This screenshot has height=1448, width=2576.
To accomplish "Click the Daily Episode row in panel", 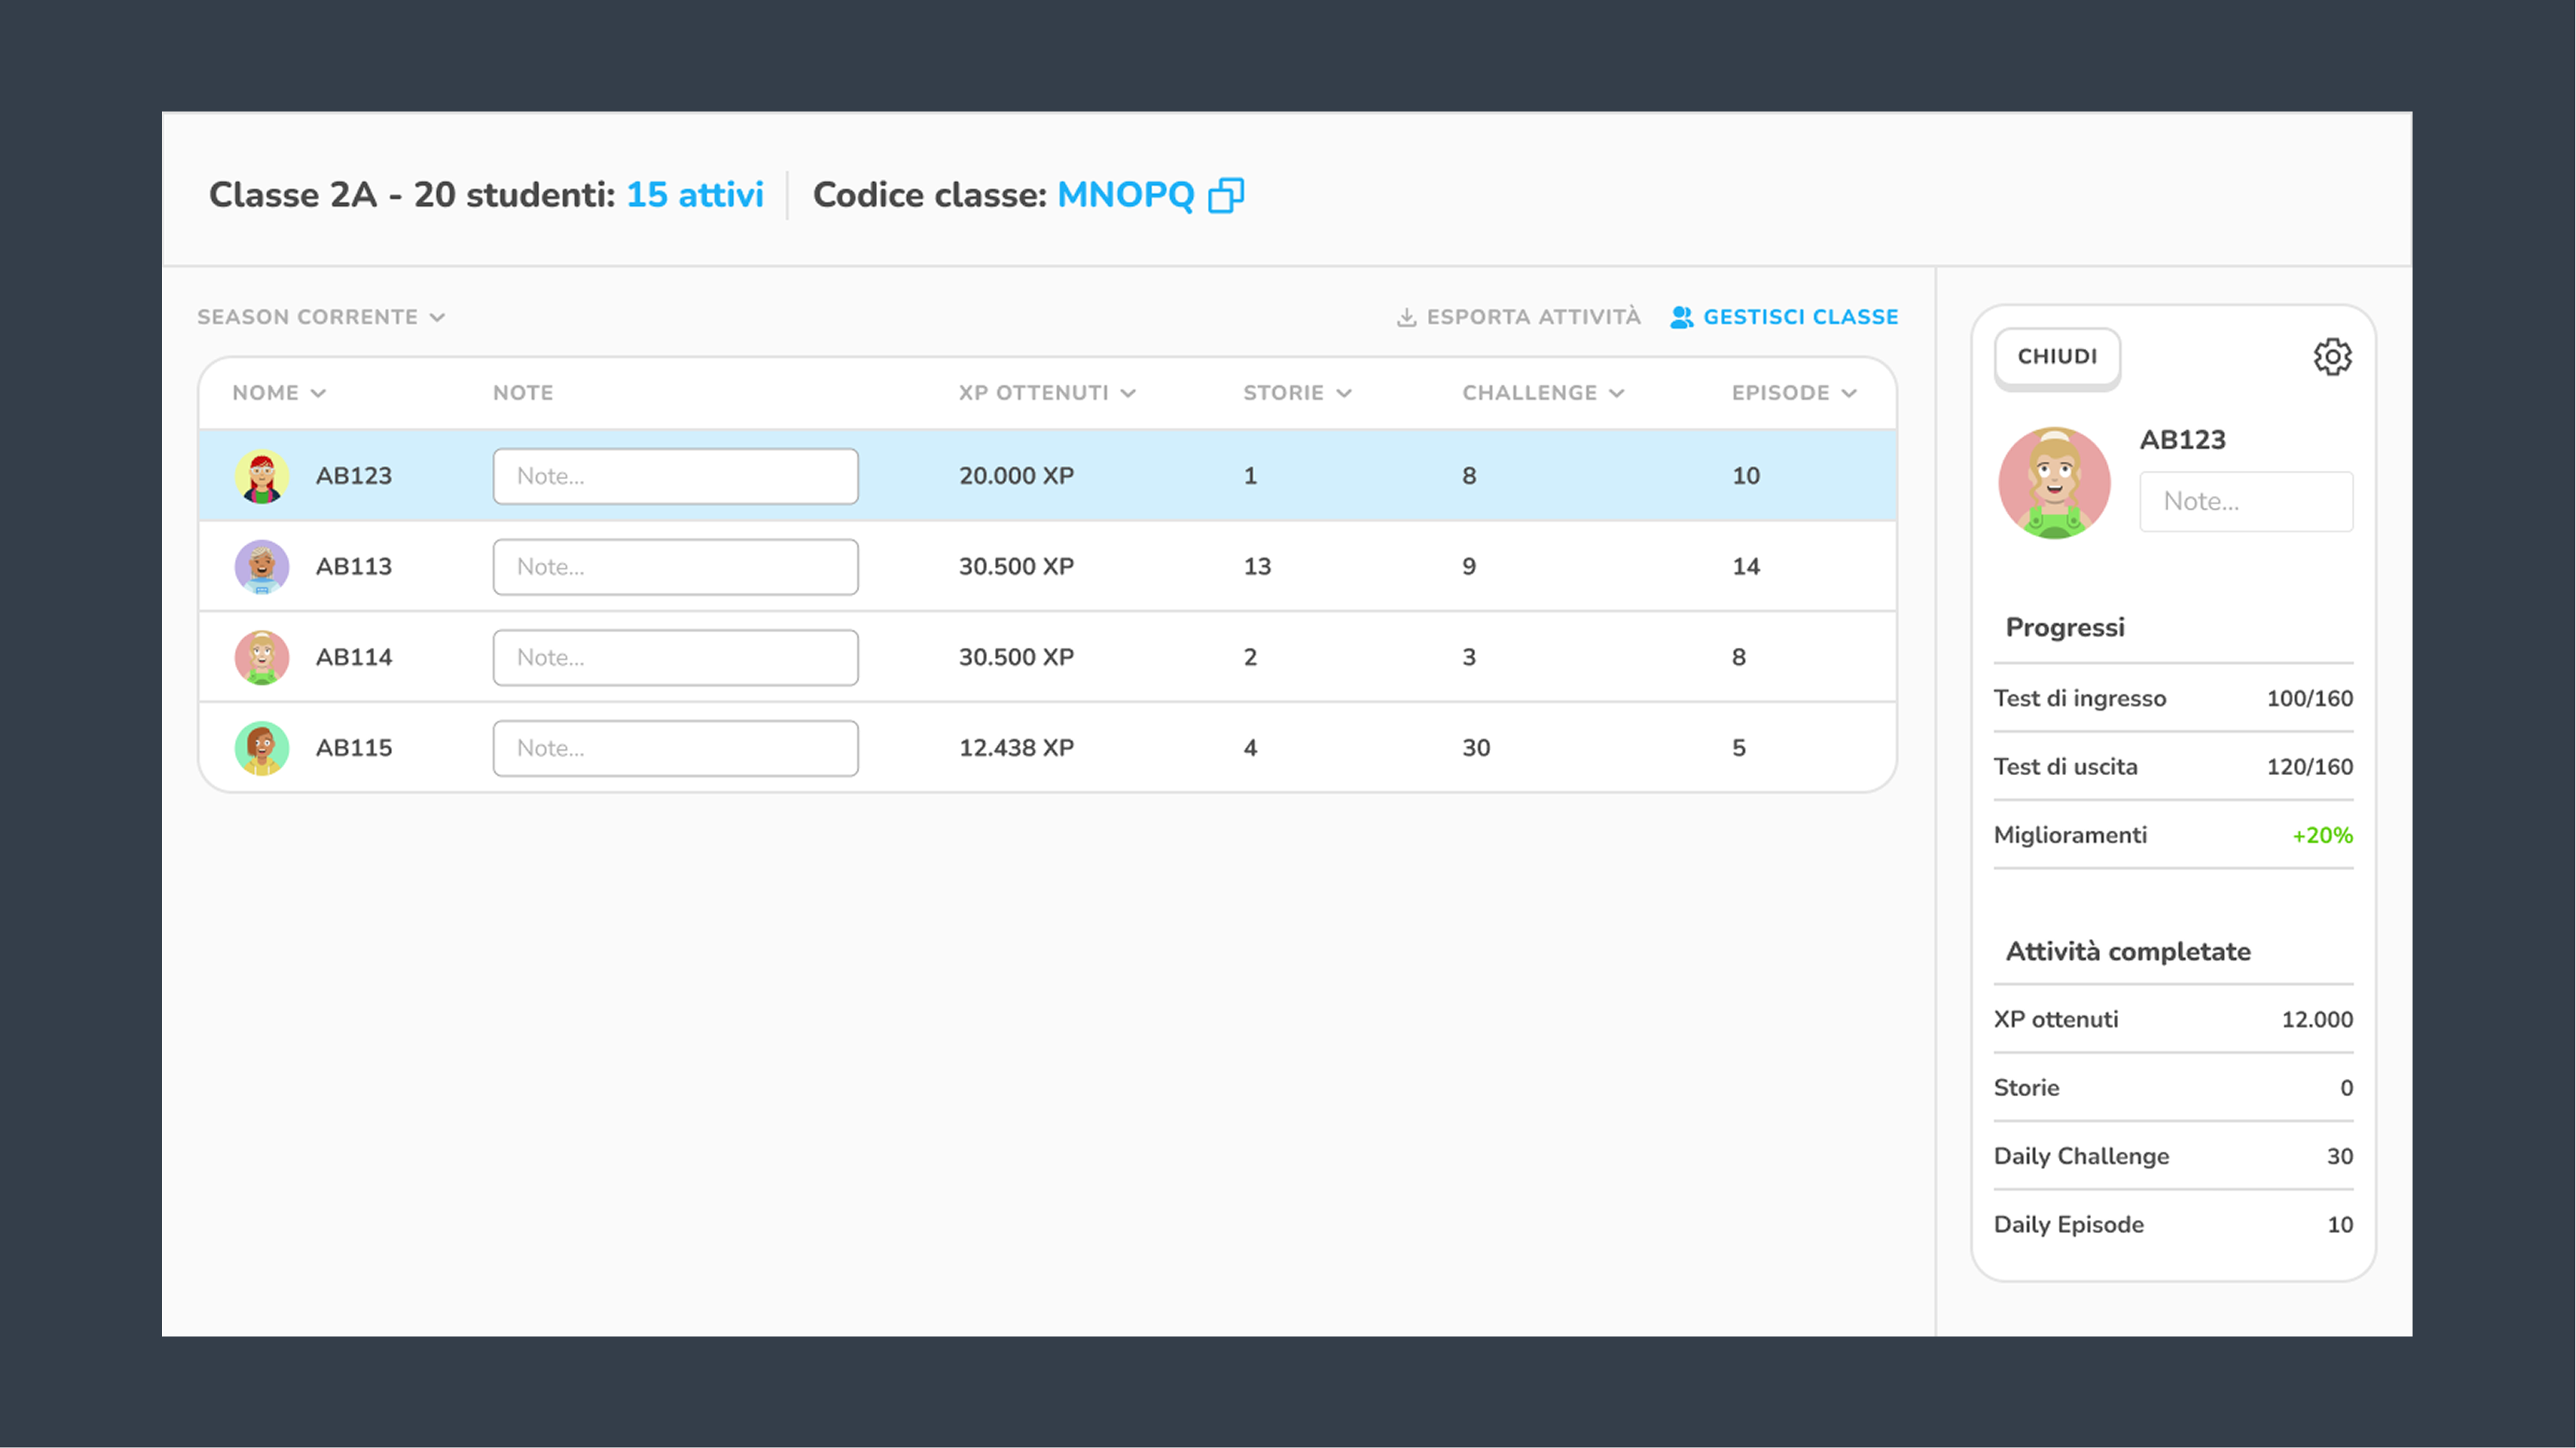I will 2173,1225.
